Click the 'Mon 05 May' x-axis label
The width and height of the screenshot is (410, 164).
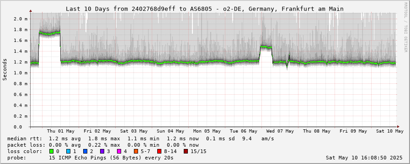207,131
